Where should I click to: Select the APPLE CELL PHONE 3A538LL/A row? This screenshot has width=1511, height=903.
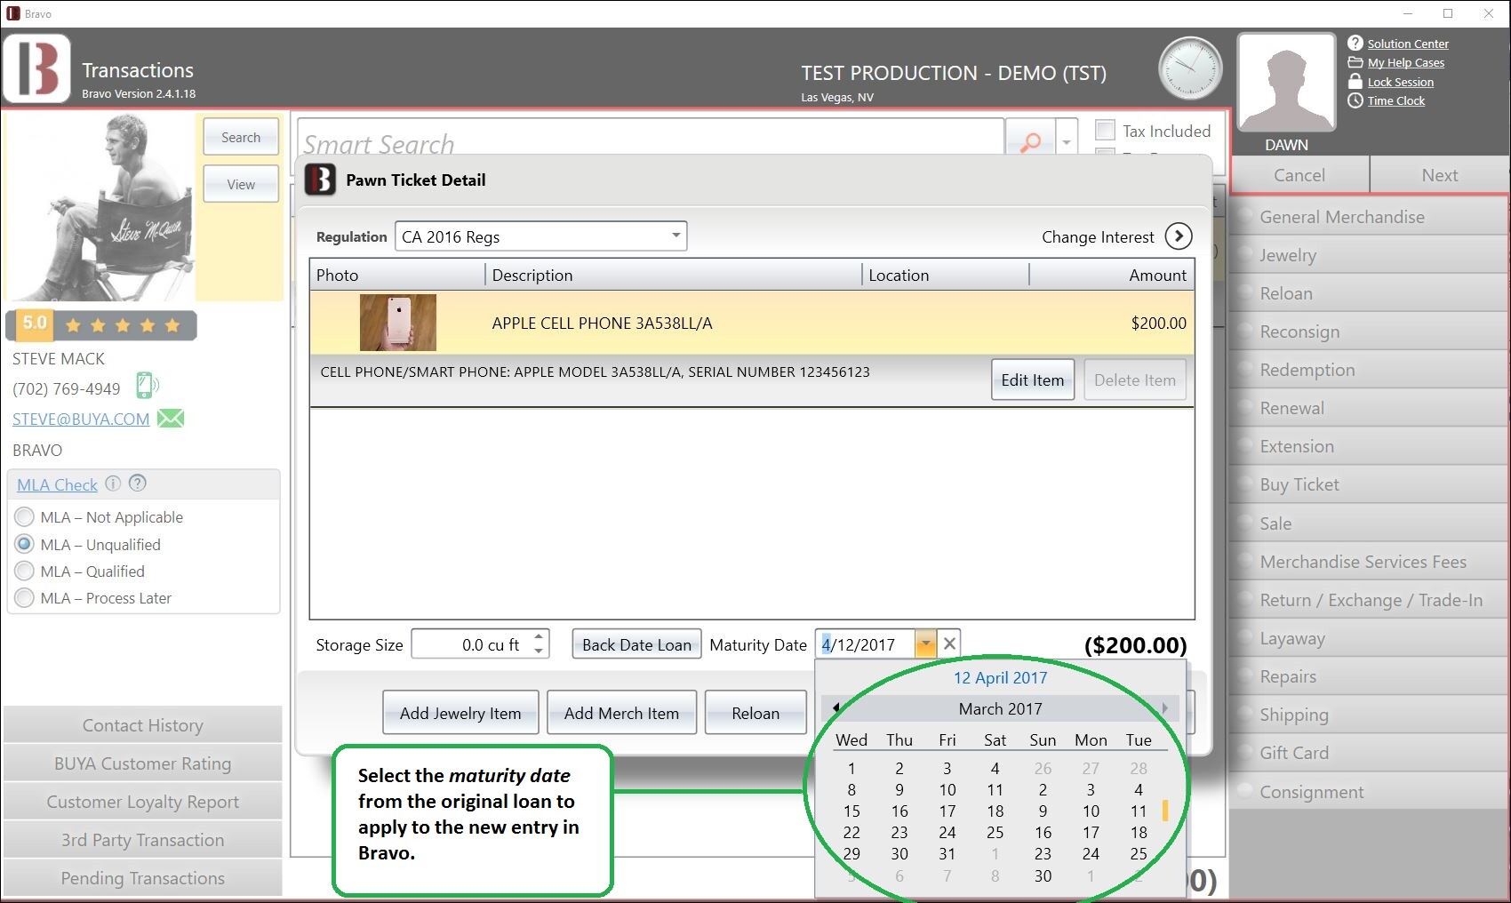pos(751,323)
